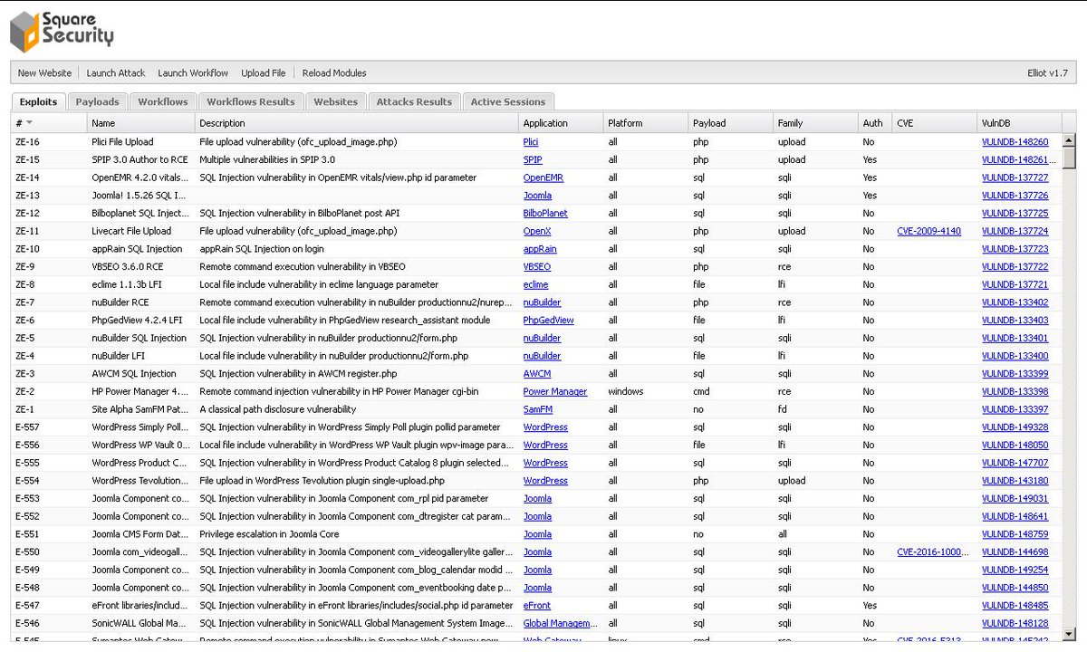Click the CVE column header
This screenshot has width=1087, height=652.
pos(935,122)
